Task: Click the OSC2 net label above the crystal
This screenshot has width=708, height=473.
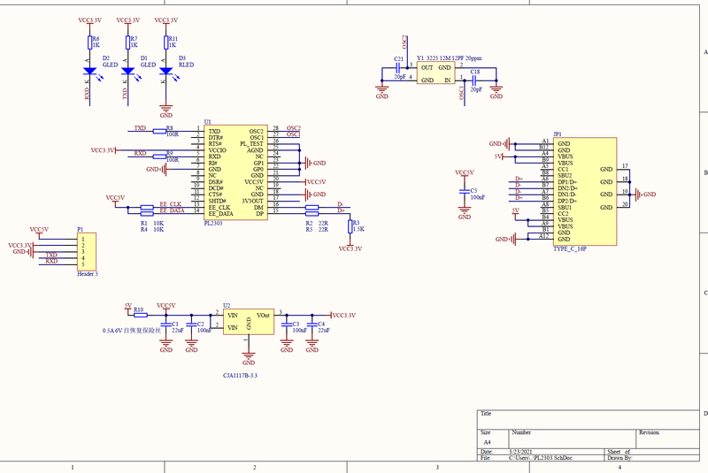Action: point(404,42)
